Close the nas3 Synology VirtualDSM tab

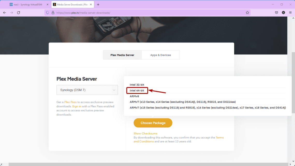coord(47,4)
